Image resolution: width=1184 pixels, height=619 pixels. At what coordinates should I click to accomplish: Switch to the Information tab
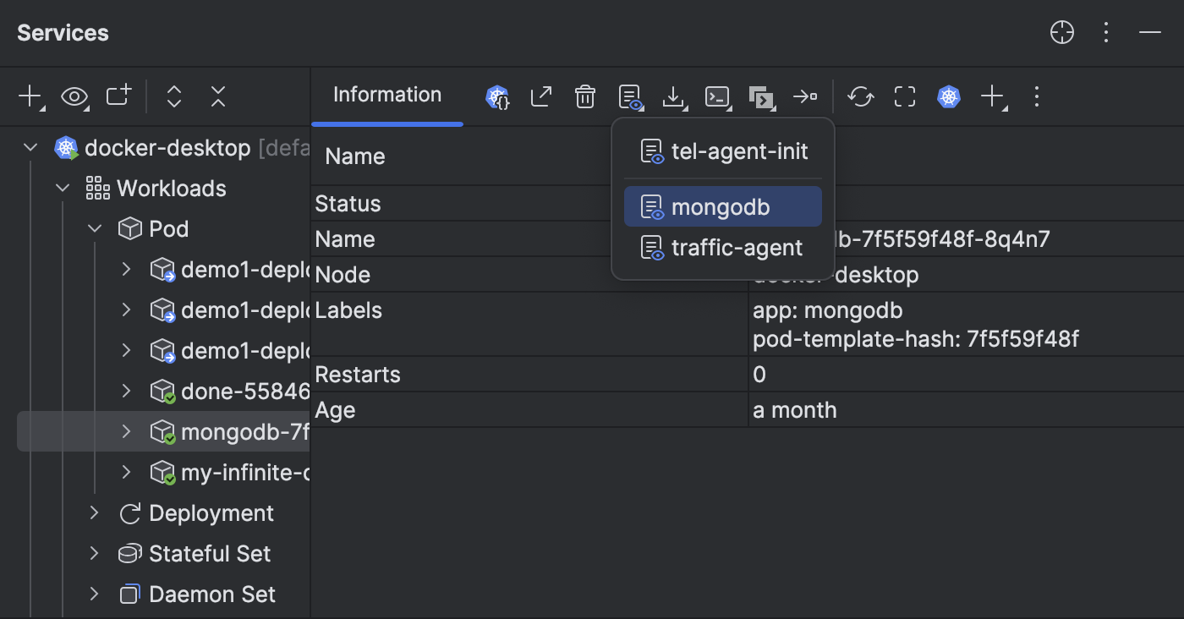(x=386, y=95)
